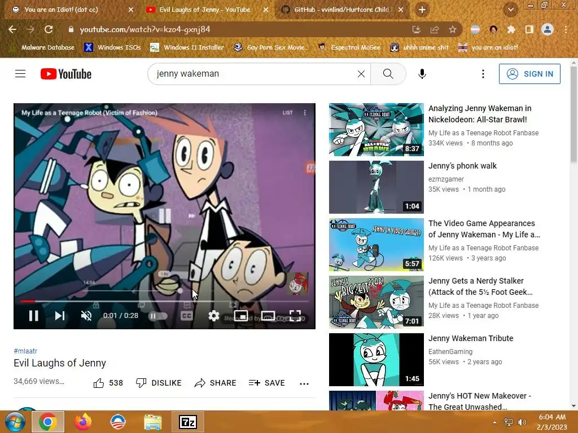Reload the current page
Image resolution: width=578 pixels, height=433 pixels.
pos(49,29)
